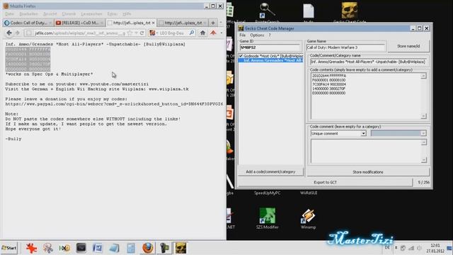Open Options menu in Gecko Cheat Code Manager

pos(257,35)
